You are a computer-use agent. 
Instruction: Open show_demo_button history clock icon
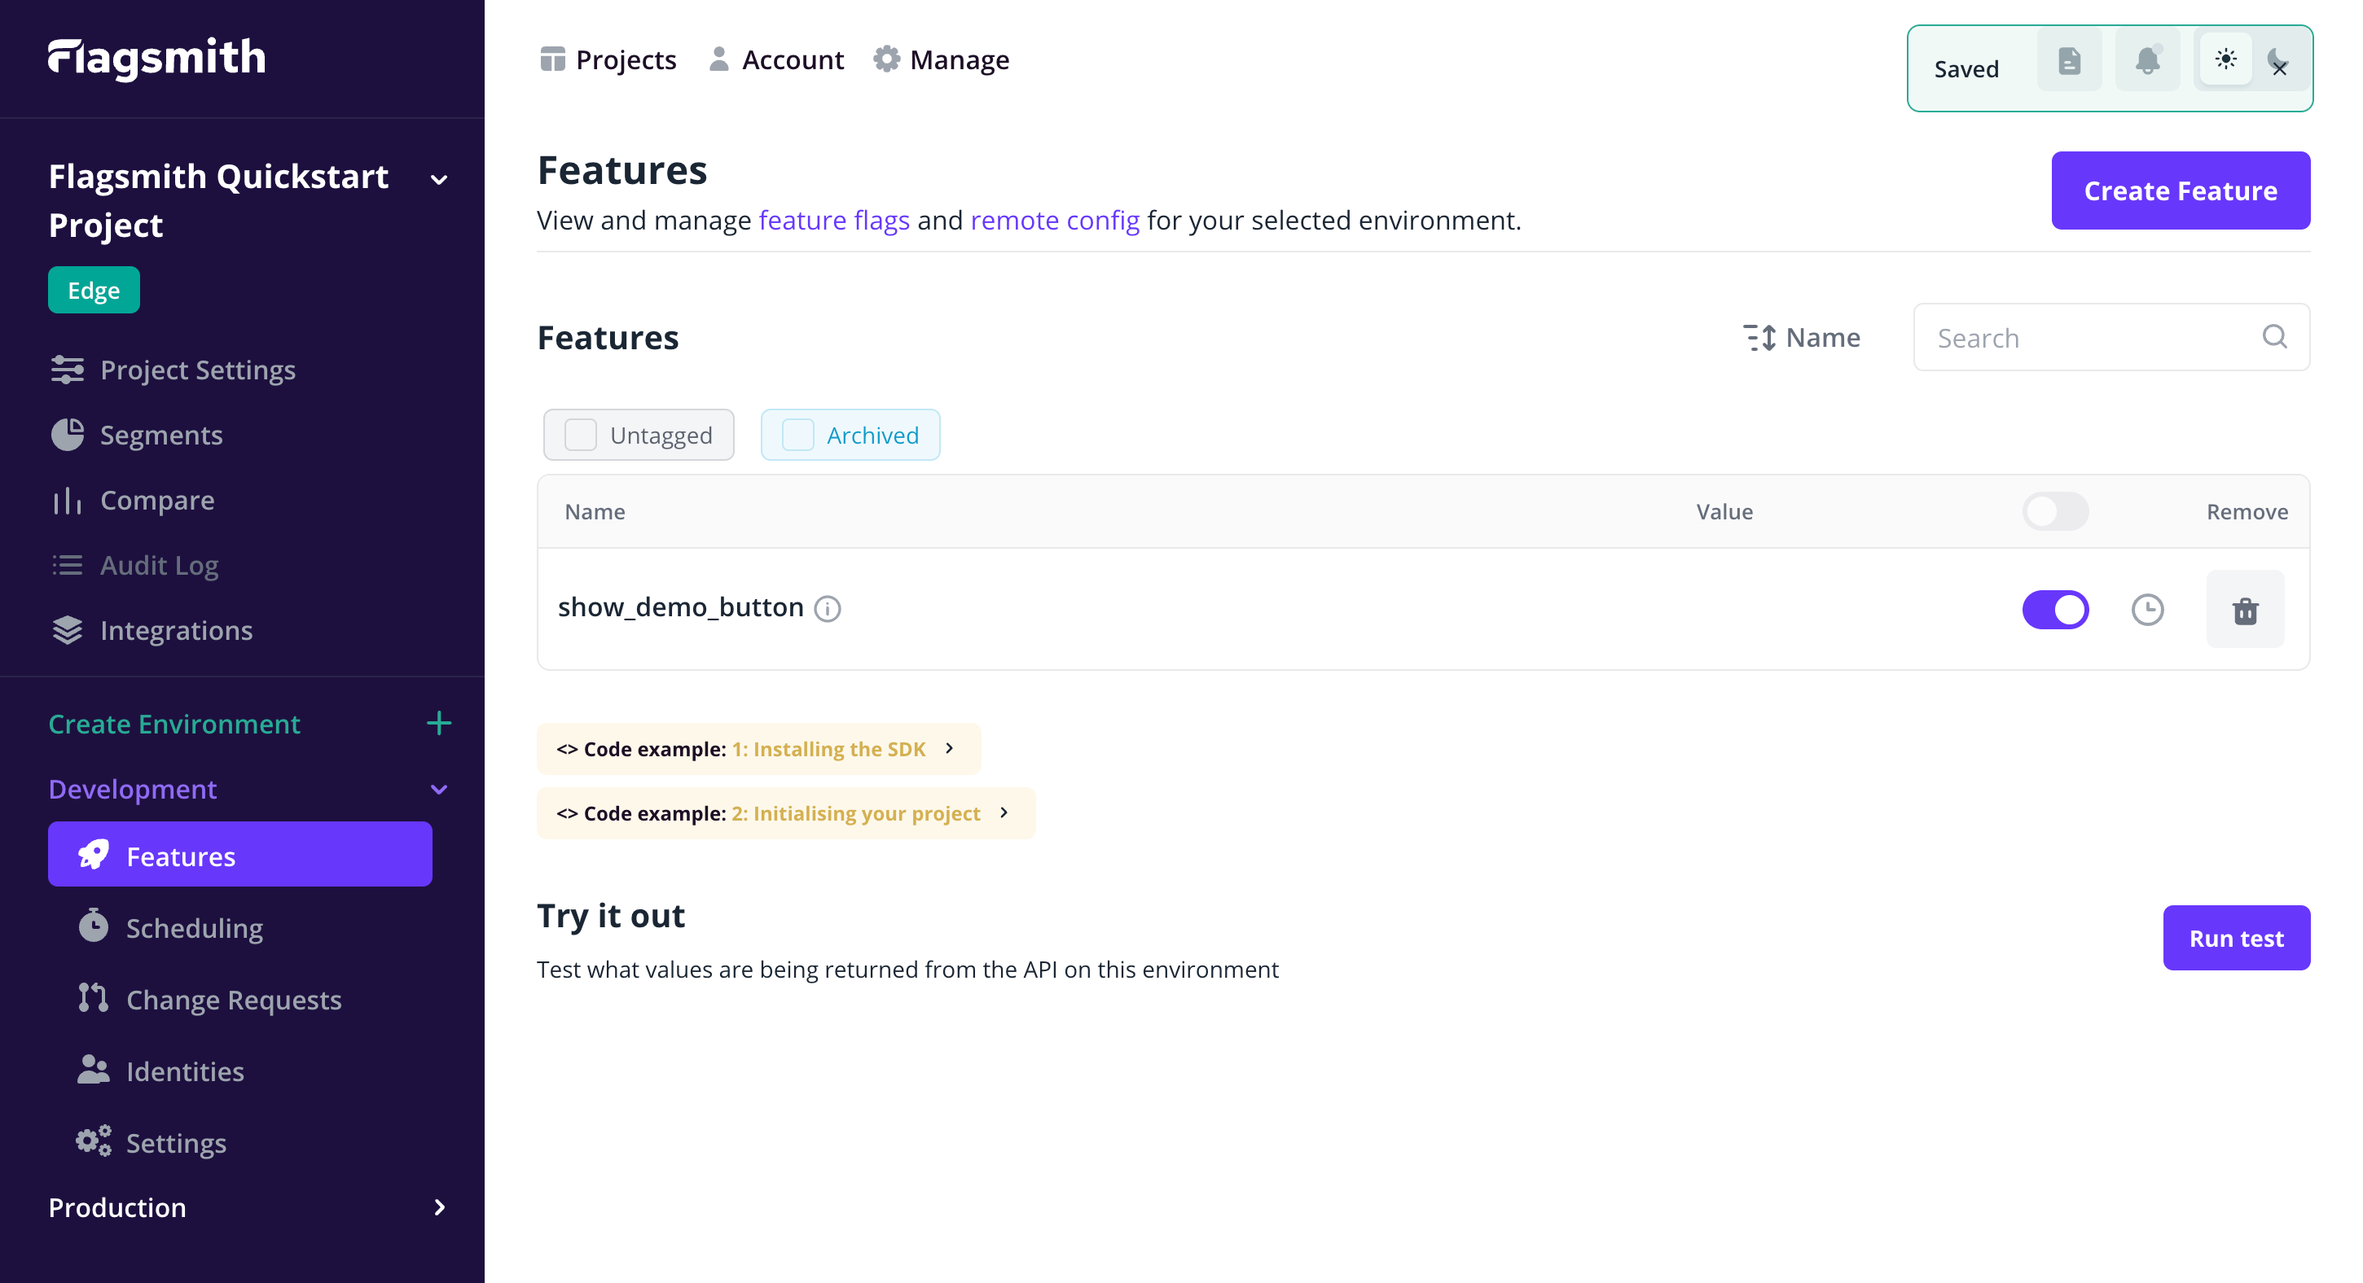tap(2146, 609)
